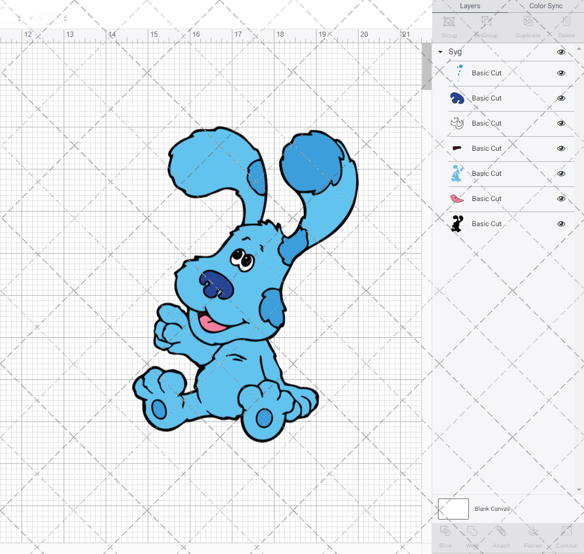Hide the pink tongue layer
This screenshot has width=584, height=554.
point(561,199)
